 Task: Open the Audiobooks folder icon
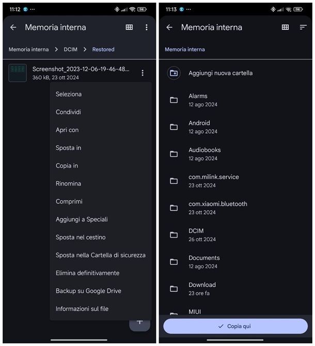174,154
